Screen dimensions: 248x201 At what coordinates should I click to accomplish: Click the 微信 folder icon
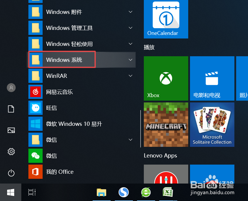coord(36,140)
